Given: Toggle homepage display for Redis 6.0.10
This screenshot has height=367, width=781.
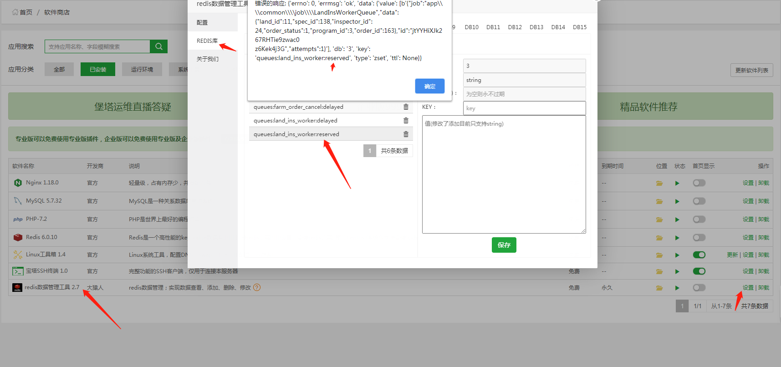Looking at the screenshot, I should click(x=699, y=237).
